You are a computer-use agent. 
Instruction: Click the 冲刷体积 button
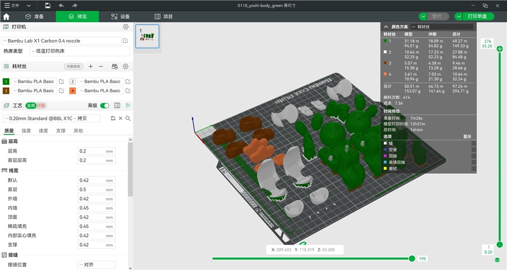pos(73,67)
